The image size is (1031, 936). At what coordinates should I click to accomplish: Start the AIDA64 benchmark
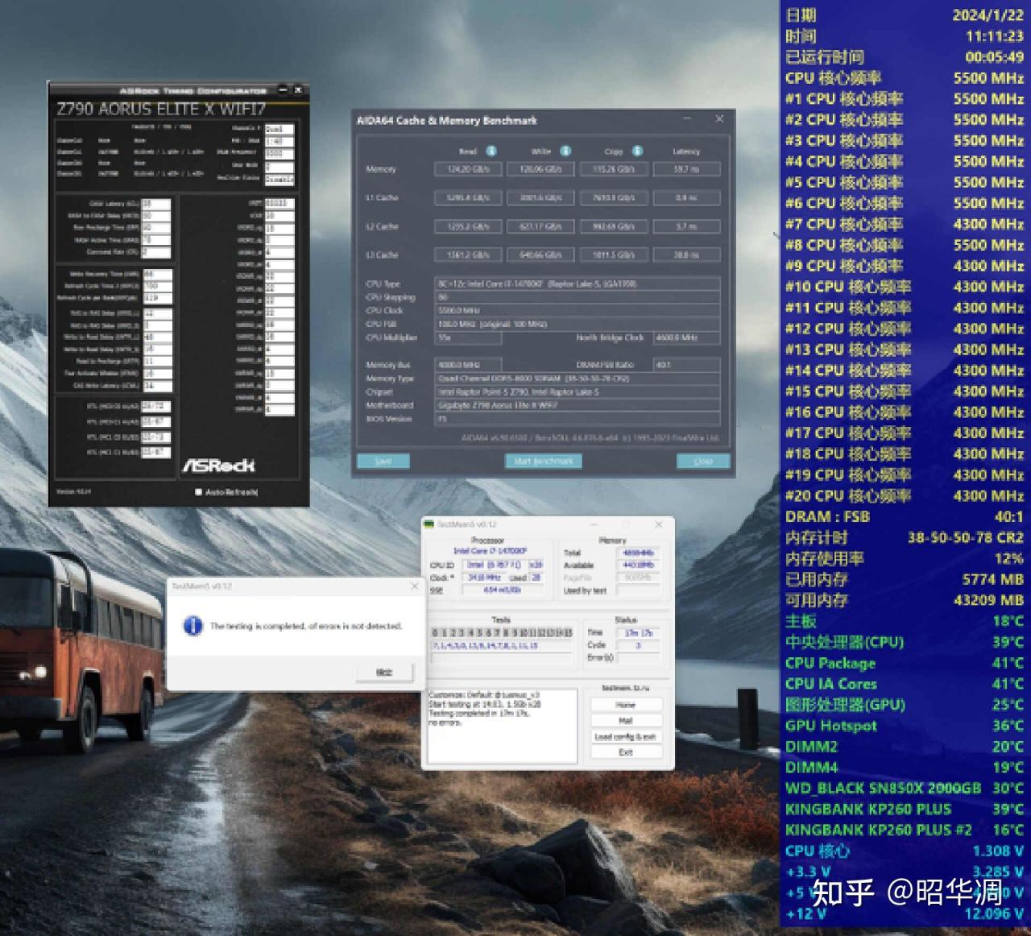pos(543,461)
